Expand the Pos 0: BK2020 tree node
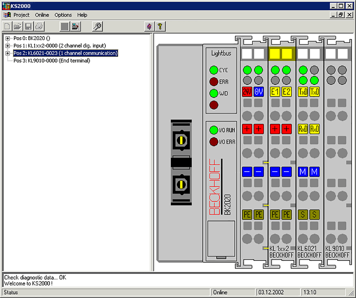356x298 pixels. [x=8, y=38]
